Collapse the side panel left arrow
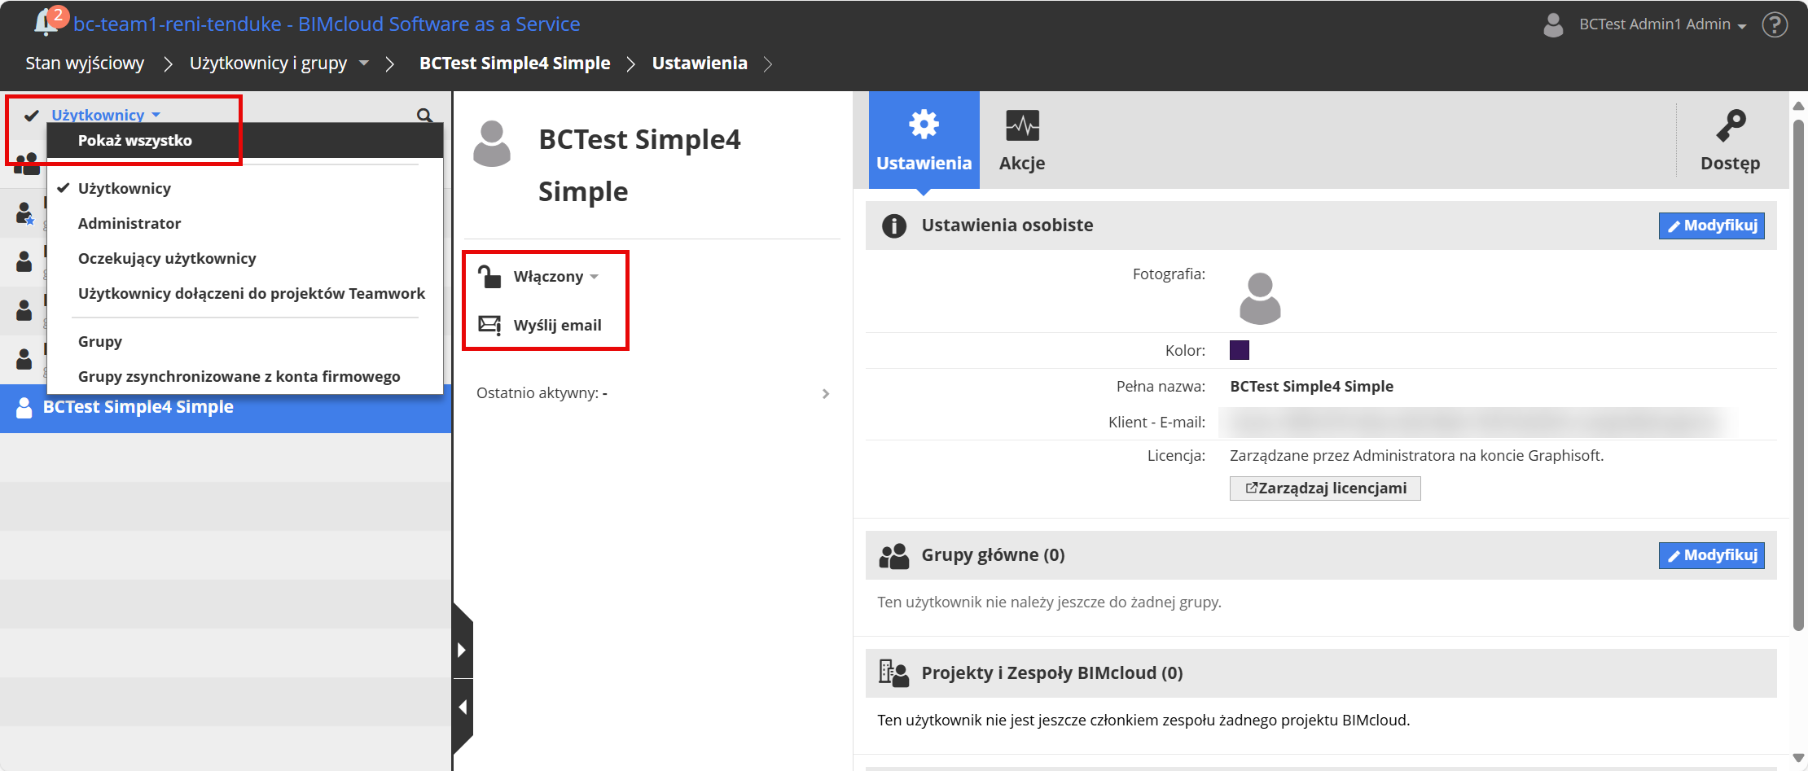Viewport: 1808px width, 771px height. (x=462, y=707)
